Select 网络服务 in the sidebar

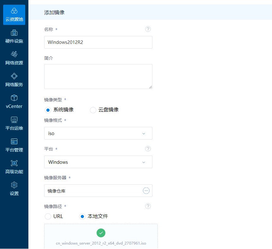[x=14, y=80]
